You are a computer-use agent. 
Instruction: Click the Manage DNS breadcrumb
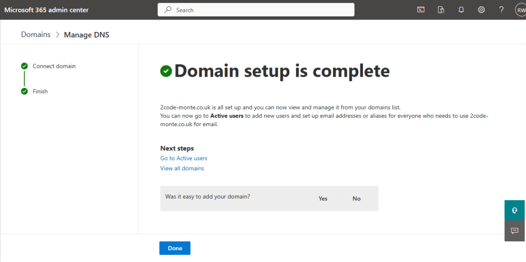[x=86, y=35]
